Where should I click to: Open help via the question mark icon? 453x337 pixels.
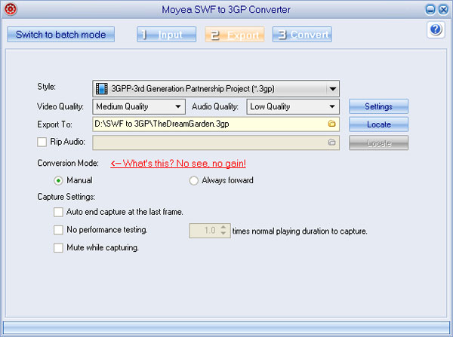pyautogui.click(x=436, y=29)
